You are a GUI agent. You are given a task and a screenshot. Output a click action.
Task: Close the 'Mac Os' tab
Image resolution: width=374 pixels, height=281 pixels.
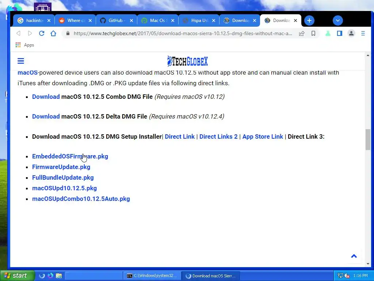point(173,20)
